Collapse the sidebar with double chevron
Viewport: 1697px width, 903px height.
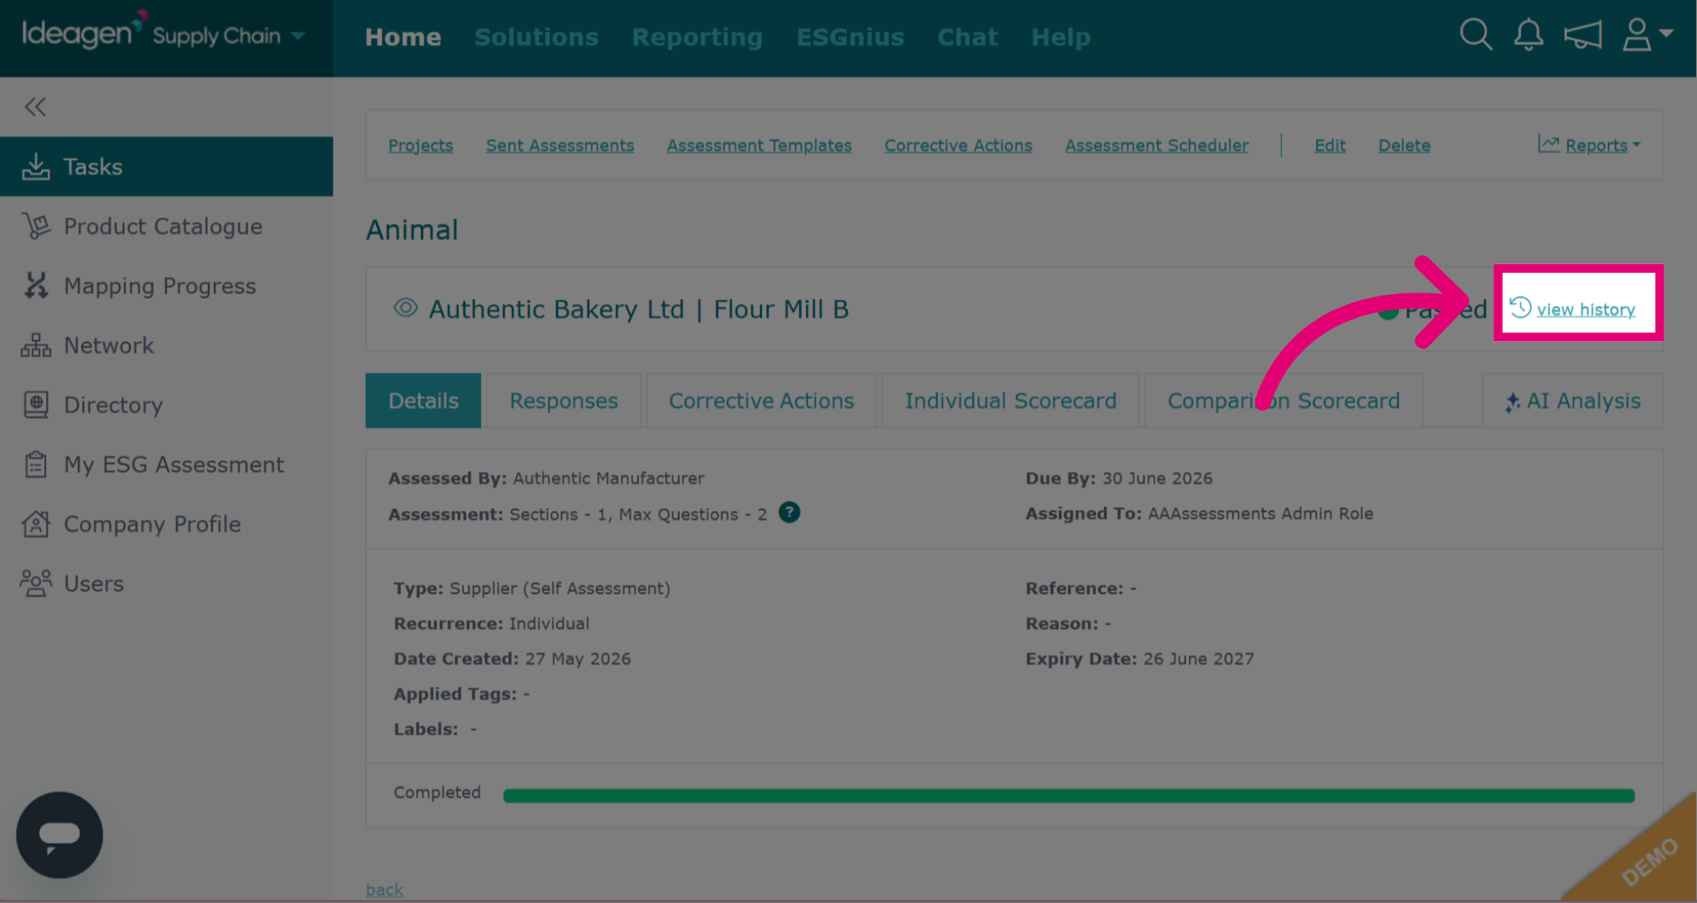click(35, 107)
